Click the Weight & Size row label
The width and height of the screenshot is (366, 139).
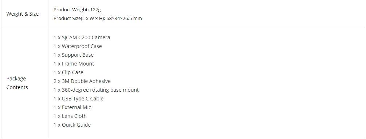point(23,14)
